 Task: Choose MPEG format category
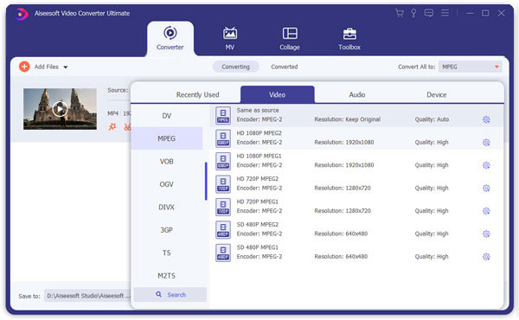pos(166,138)
